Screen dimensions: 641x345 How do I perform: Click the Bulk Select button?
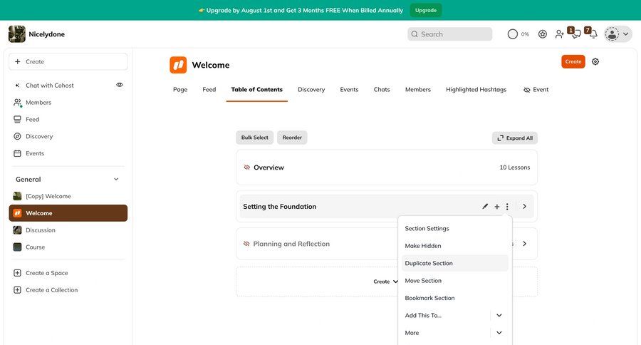click(x=255, y=138)
